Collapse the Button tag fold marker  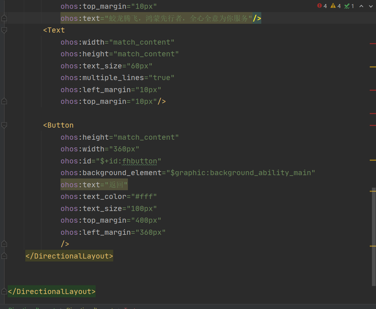point(4,125)
